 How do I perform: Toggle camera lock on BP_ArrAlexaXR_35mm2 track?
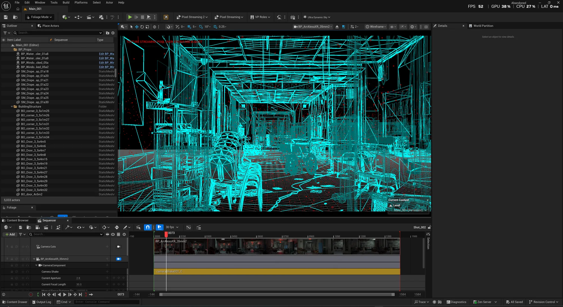click(119, 259)
